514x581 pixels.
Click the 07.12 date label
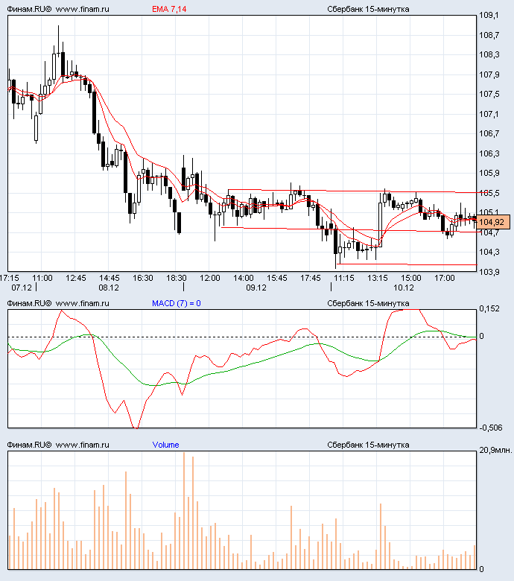click(22, 288)
